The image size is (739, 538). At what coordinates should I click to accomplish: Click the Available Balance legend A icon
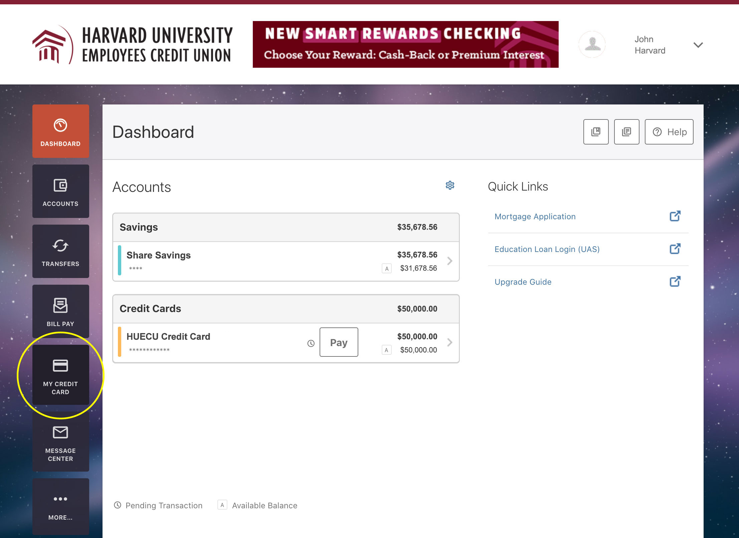point(222,505)
